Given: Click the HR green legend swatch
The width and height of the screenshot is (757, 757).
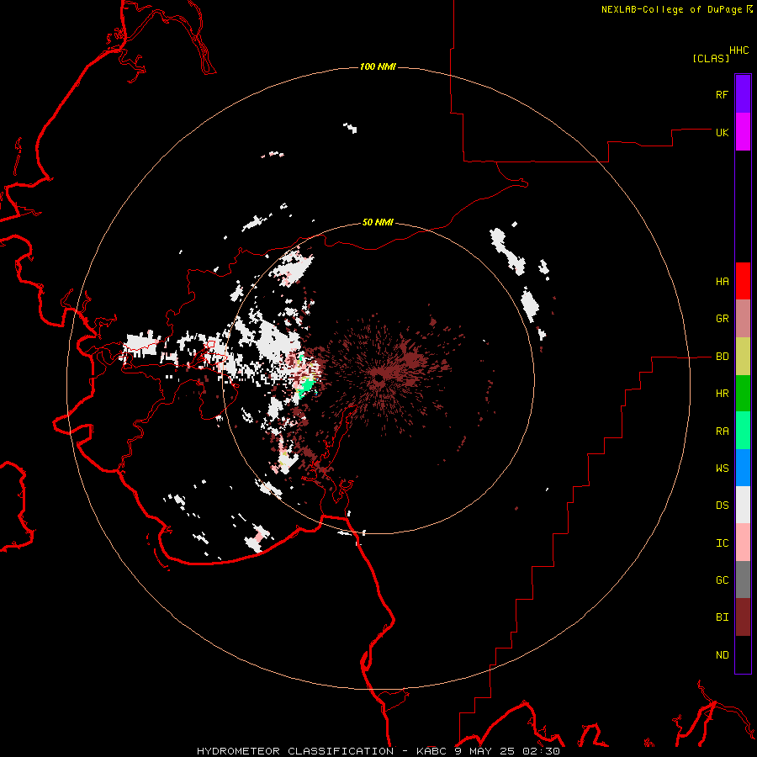Looking at the screenshot, I should tap(743, 394).
